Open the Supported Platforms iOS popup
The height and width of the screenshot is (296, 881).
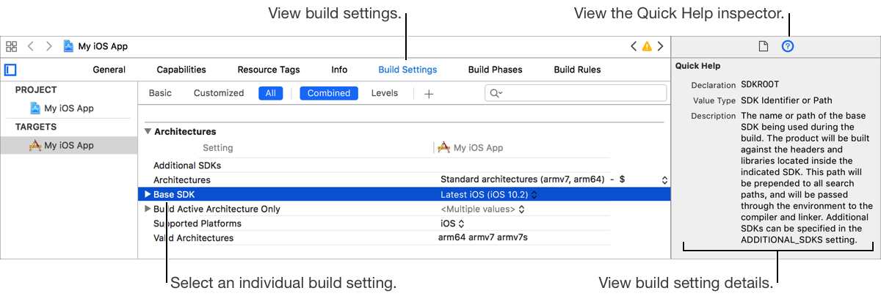click(x=453, y=223)
